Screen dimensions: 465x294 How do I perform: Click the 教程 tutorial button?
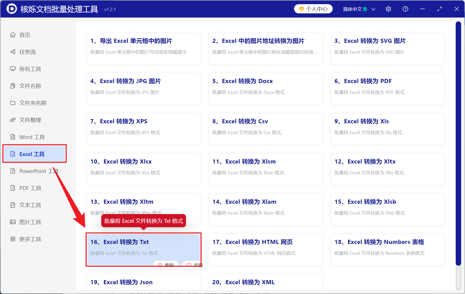click(x=166, y=265)
